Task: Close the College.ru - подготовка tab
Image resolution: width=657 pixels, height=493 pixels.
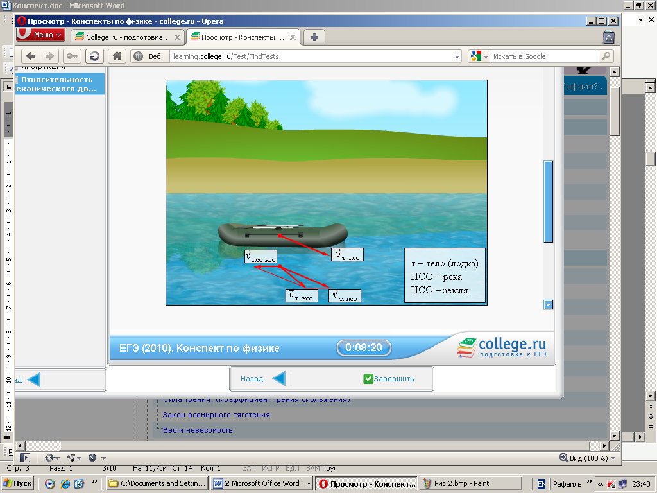Action: (x=177, y=37)
